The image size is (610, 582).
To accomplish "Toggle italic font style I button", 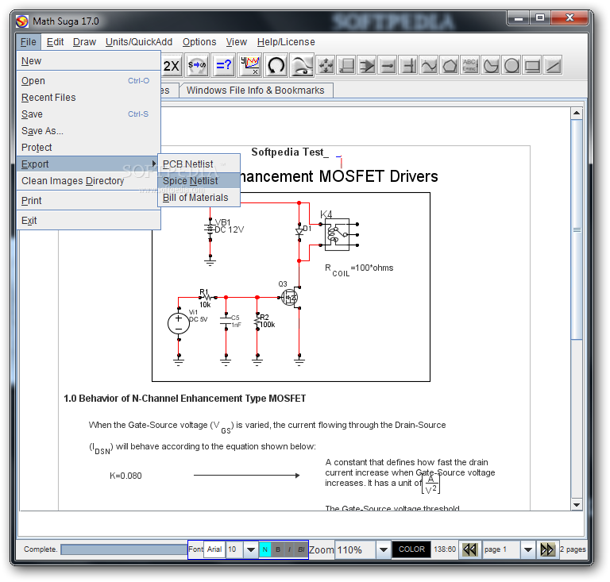I will click(x=289, y=549).
